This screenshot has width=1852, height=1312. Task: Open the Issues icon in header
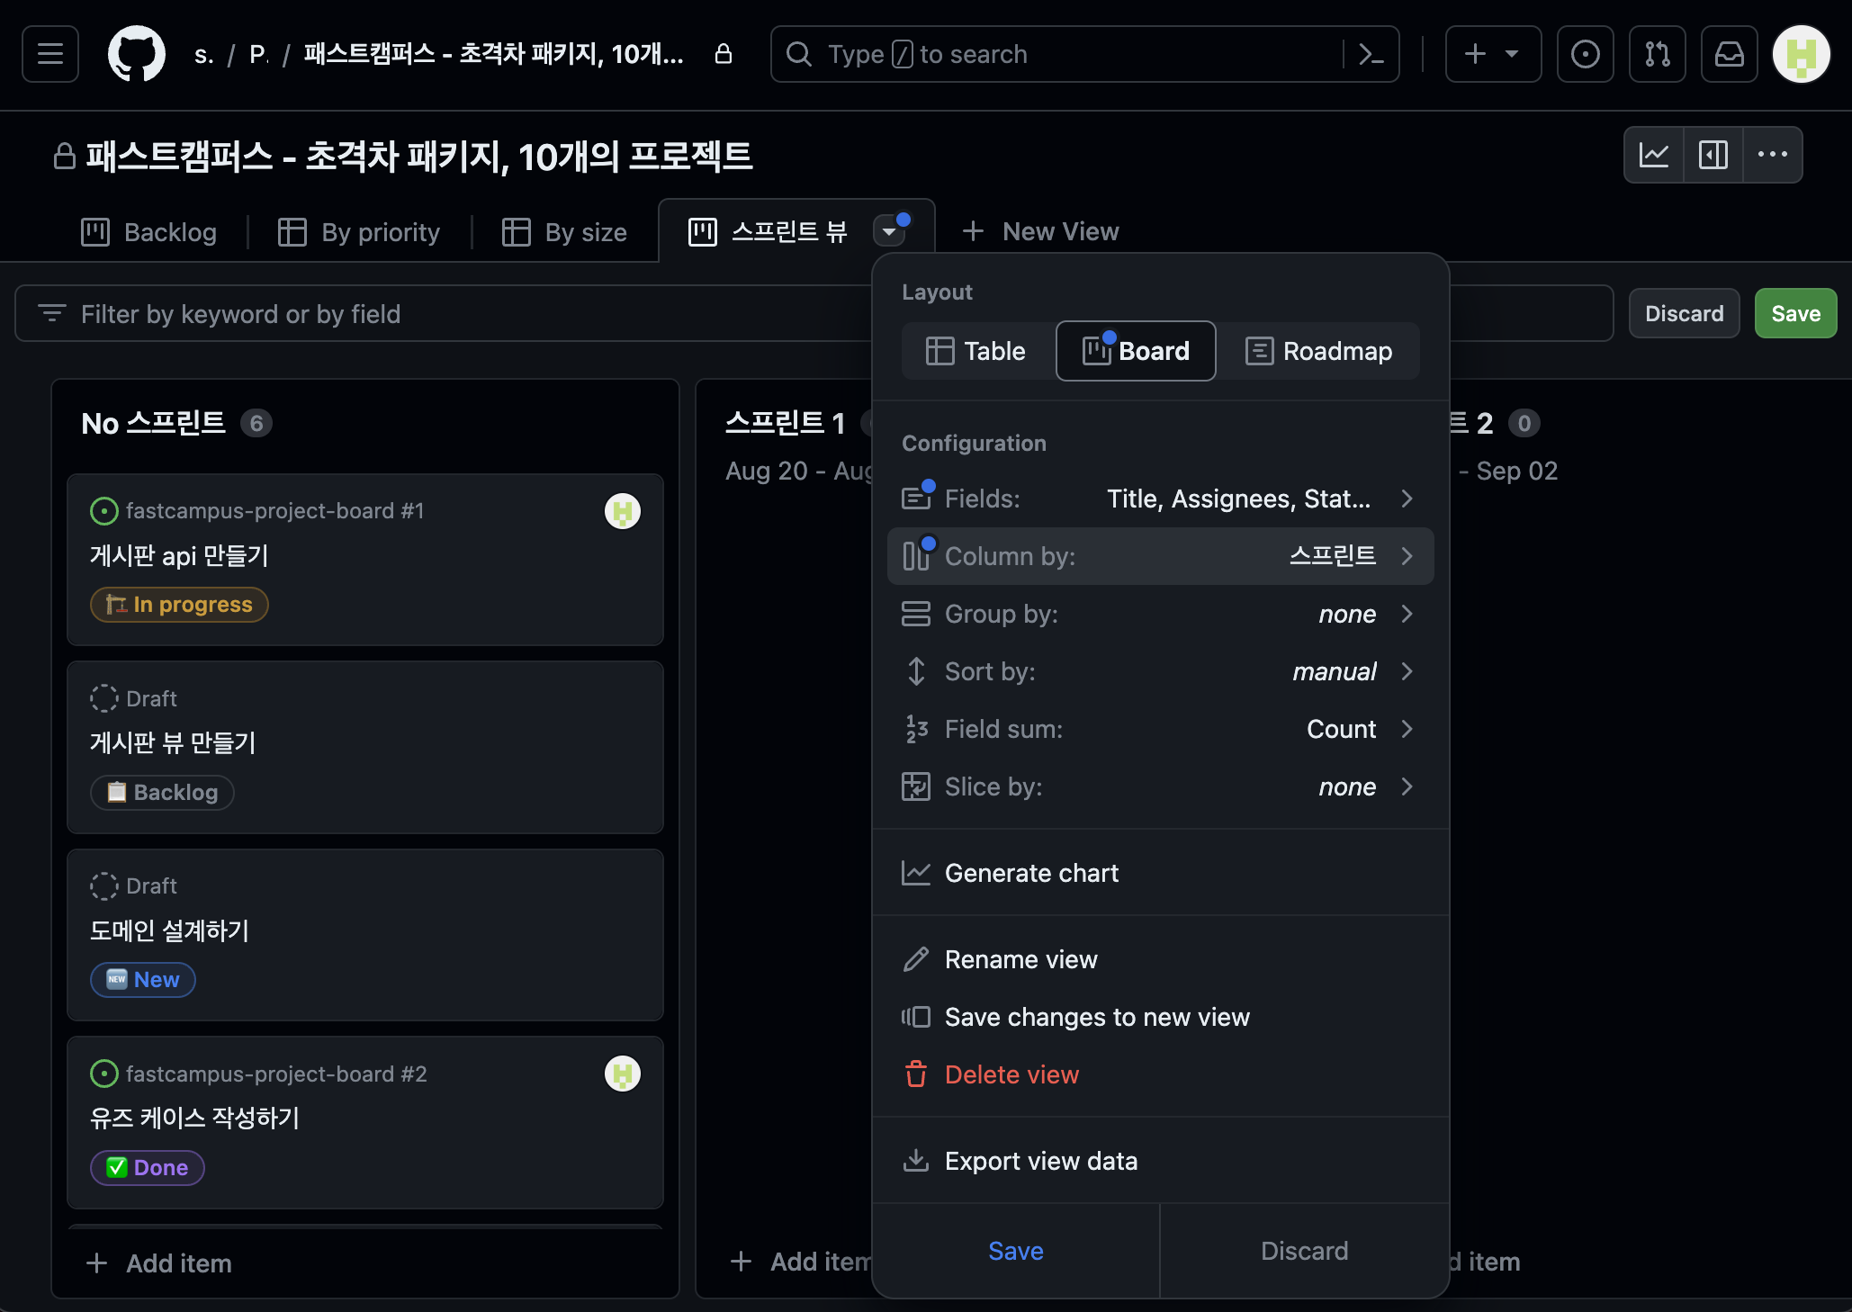(x=1585, y=54)
